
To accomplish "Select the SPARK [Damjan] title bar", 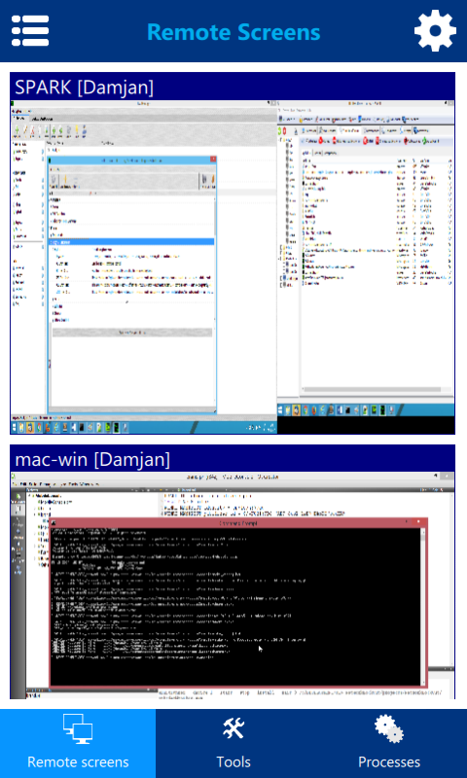I will pos(233,87).
